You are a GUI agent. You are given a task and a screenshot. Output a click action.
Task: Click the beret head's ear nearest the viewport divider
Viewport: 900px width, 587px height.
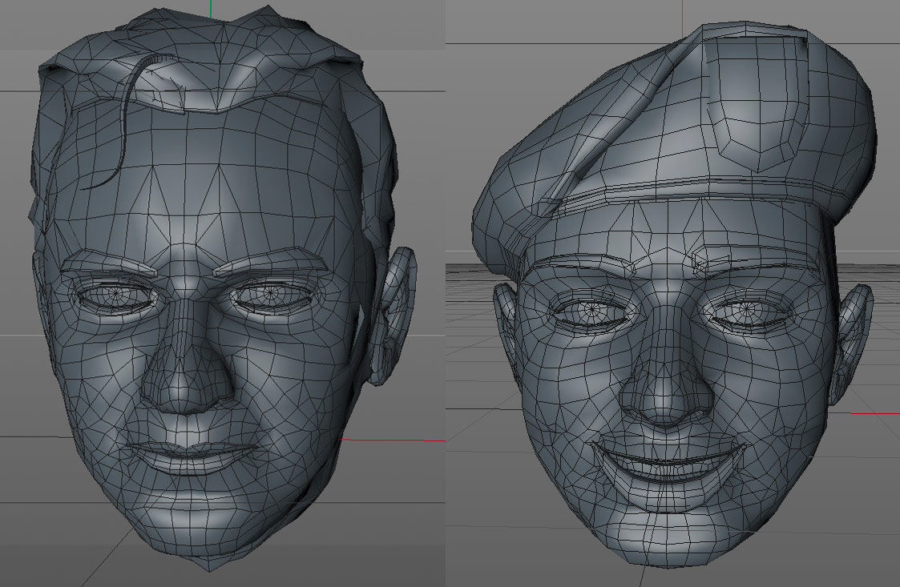point(505,316)
